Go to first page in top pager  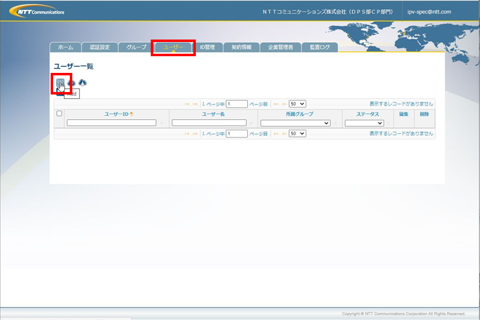(x=187, y=104)
